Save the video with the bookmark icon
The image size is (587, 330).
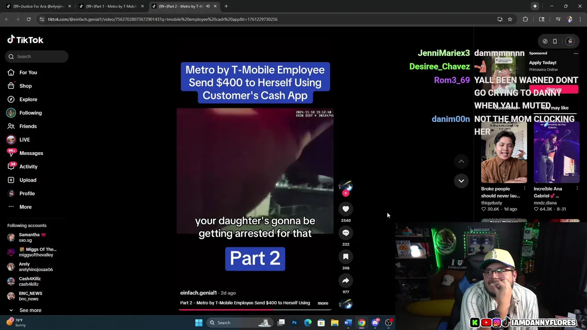(x=346, y=257)
